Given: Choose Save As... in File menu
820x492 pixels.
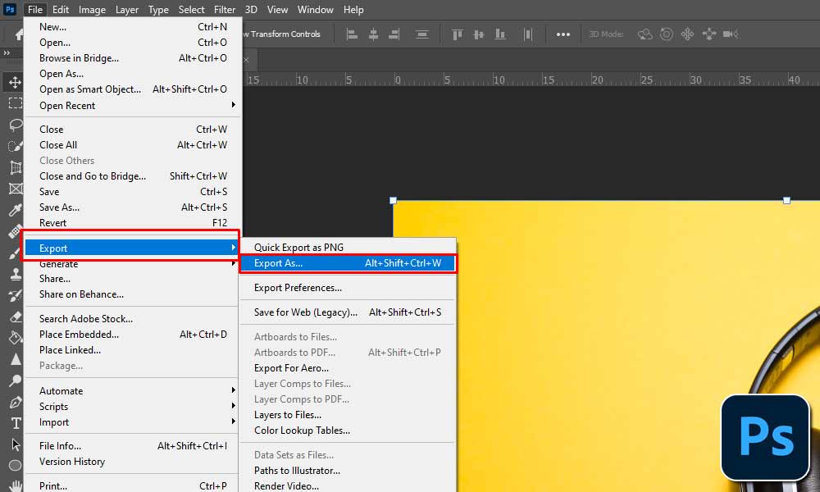Looking at the screenshot, I should point(133,207).
